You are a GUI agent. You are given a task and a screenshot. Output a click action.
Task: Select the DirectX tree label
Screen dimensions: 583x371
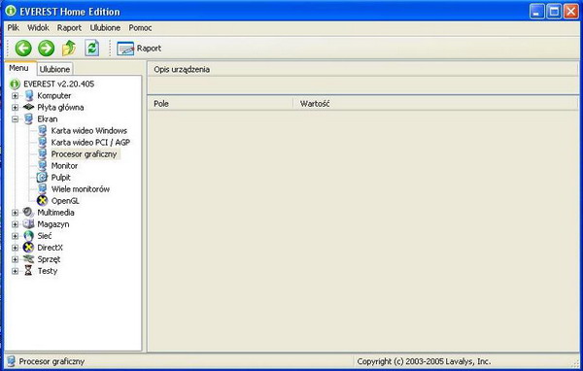pyautogui.click(x=50, y=248)
